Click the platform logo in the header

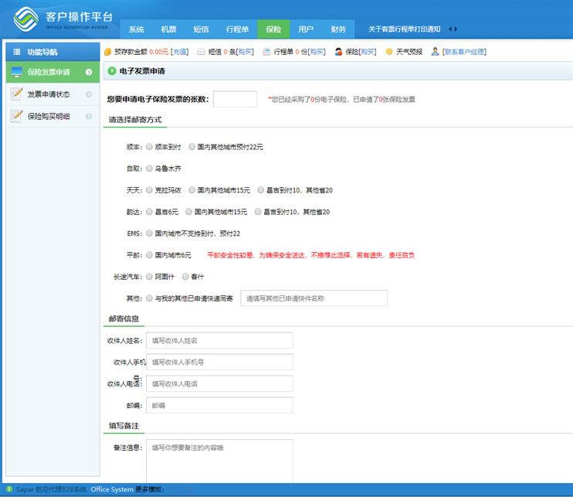(x=26, y=18)
